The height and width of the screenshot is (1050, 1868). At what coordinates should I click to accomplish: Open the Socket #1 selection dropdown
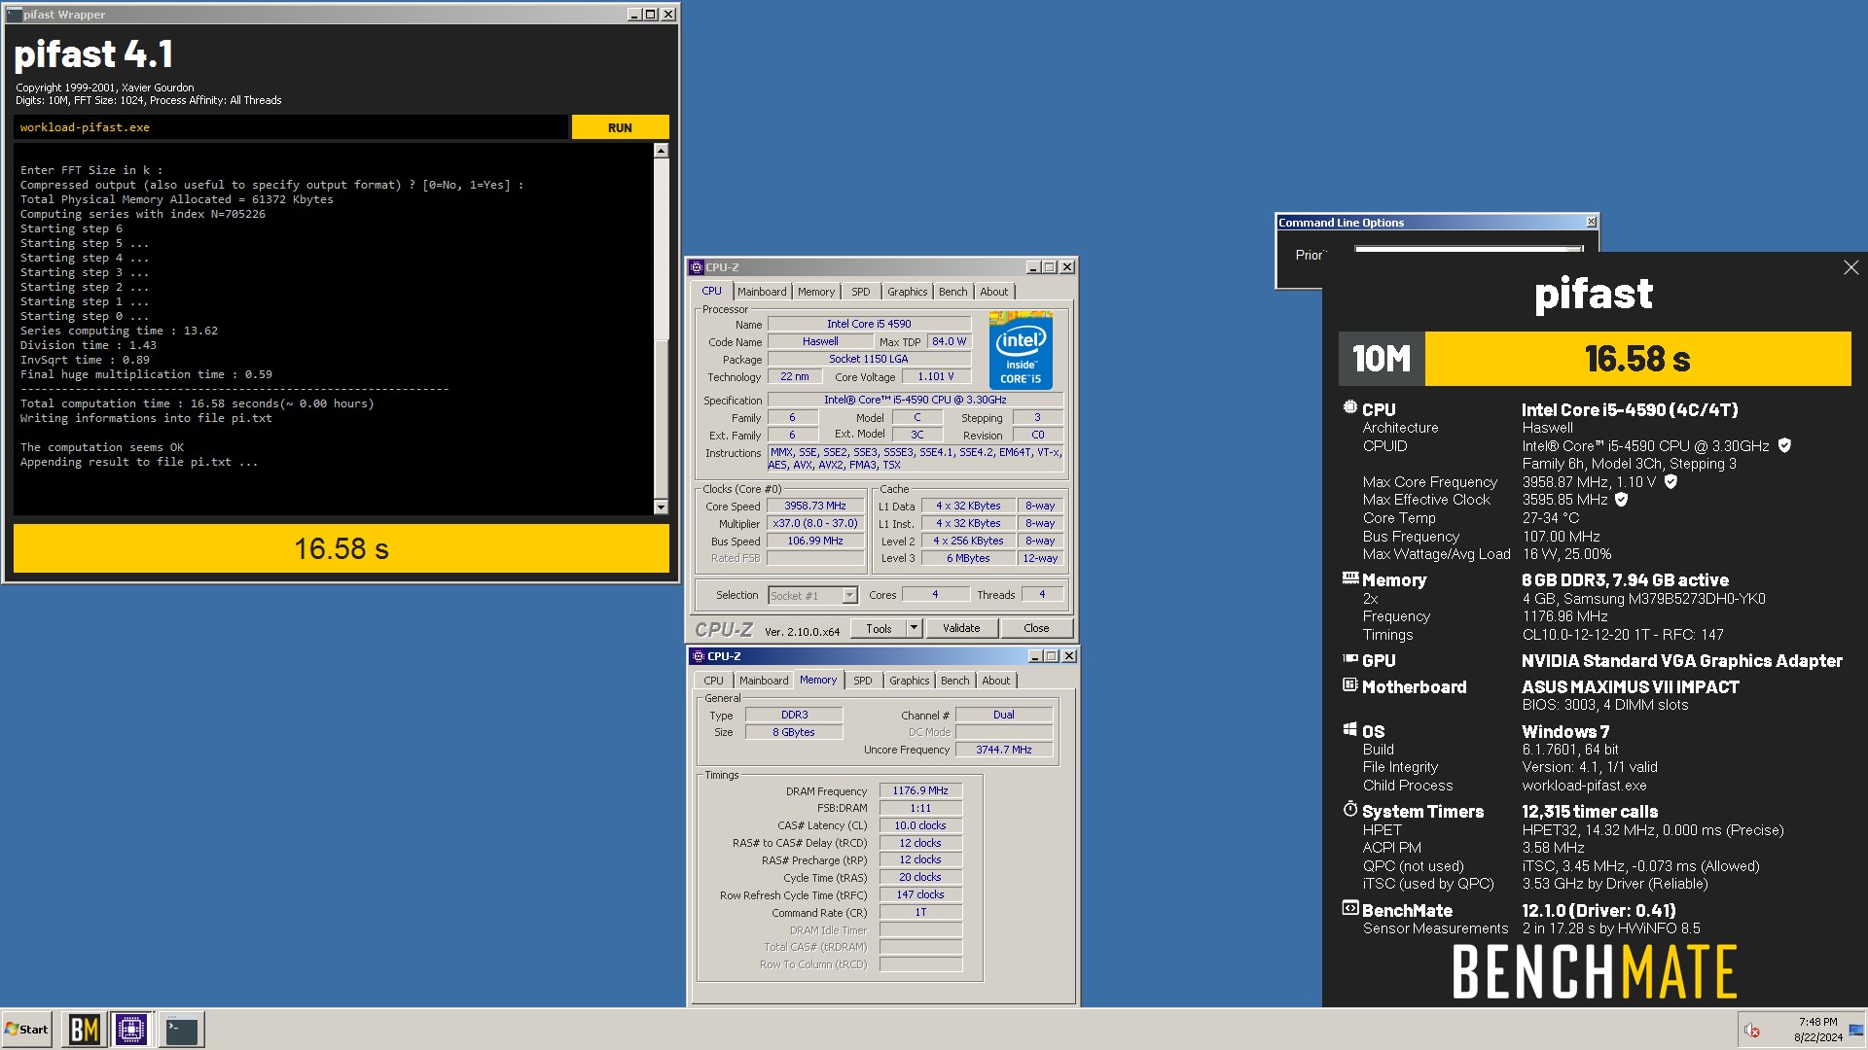pos(812,595)
